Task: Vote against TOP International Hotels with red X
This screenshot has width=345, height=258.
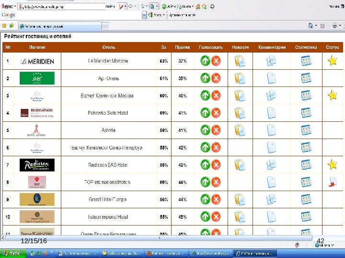Action: click(216, 182)
